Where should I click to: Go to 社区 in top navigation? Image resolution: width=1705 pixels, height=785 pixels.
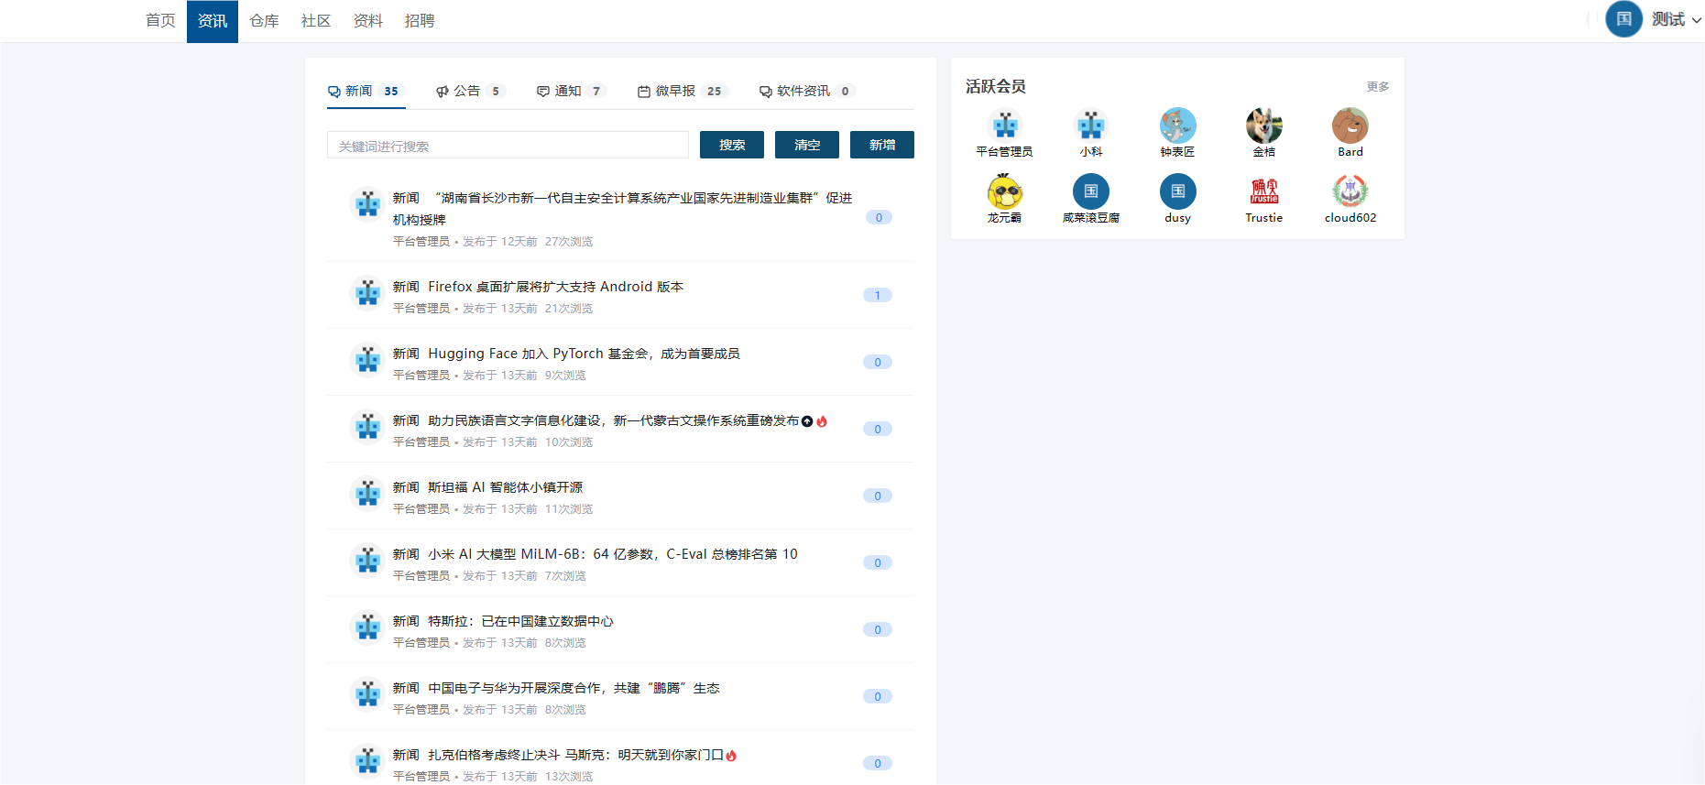[315, 20]
